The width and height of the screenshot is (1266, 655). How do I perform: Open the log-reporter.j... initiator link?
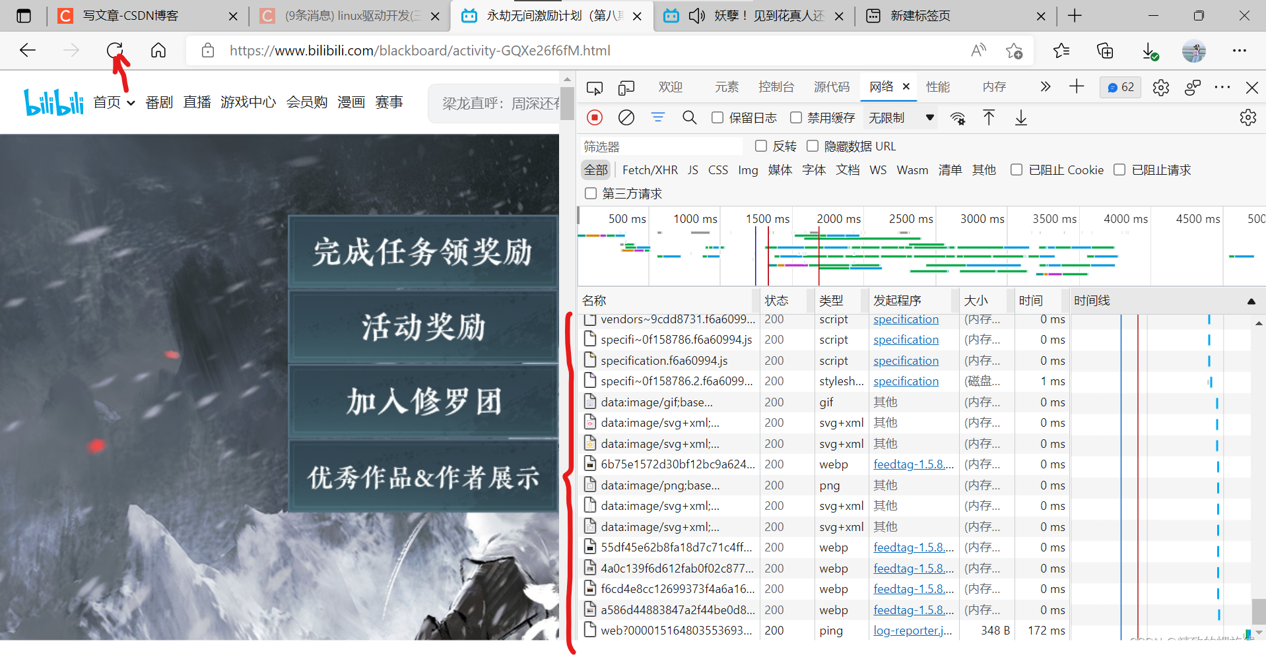click(x=912, y=631)
